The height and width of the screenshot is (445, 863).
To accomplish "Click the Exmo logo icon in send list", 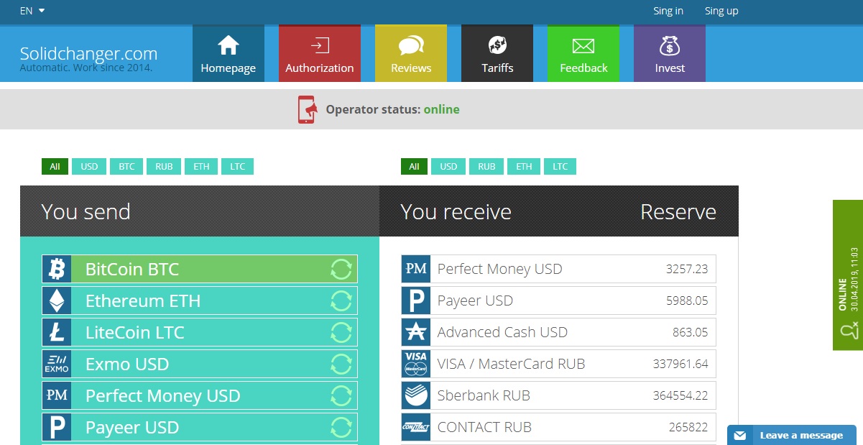I will 57,364.
